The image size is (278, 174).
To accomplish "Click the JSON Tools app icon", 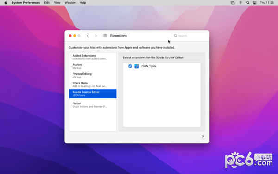I will 137,66.
